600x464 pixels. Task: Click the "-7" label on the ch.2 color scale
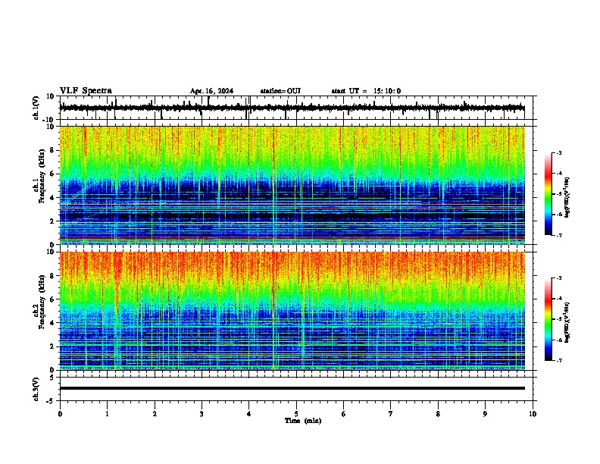pyautogui.click(x=559, y=360)
